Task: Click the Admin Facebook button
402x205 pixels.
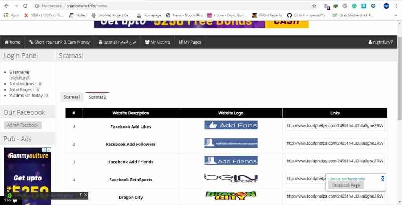Action: tap(22, 125)
